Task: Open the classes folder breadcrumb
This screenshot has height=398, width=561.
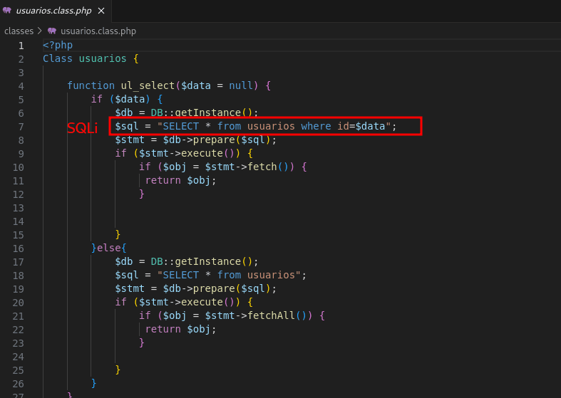Action: point(19,31)
